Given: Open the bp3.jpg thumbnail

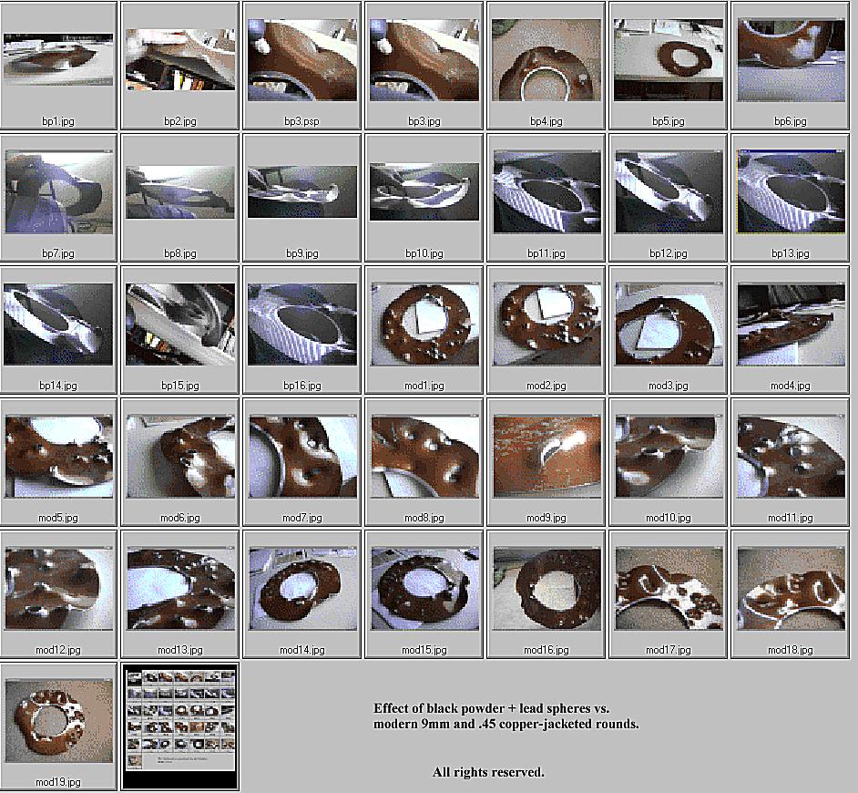Looking at the screenshot, I should (x=424, y=59).
